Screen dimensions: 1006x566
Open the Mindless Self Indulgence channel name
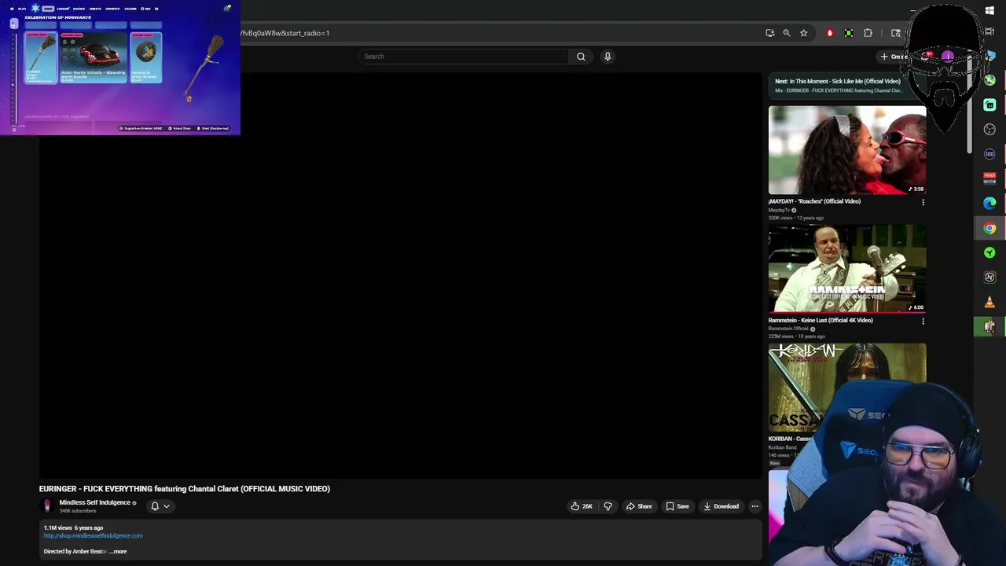point(94,503)
